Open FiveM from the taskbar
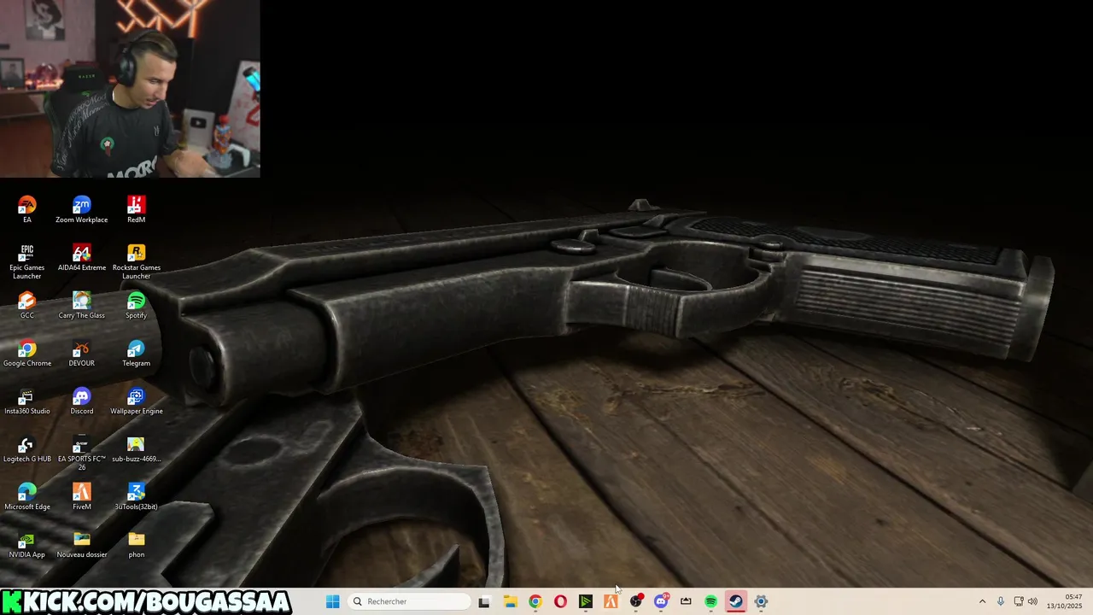 click(611, 601)
